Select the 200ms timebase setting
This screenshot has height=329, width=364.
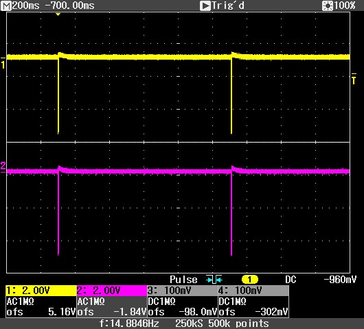[26, 5]
